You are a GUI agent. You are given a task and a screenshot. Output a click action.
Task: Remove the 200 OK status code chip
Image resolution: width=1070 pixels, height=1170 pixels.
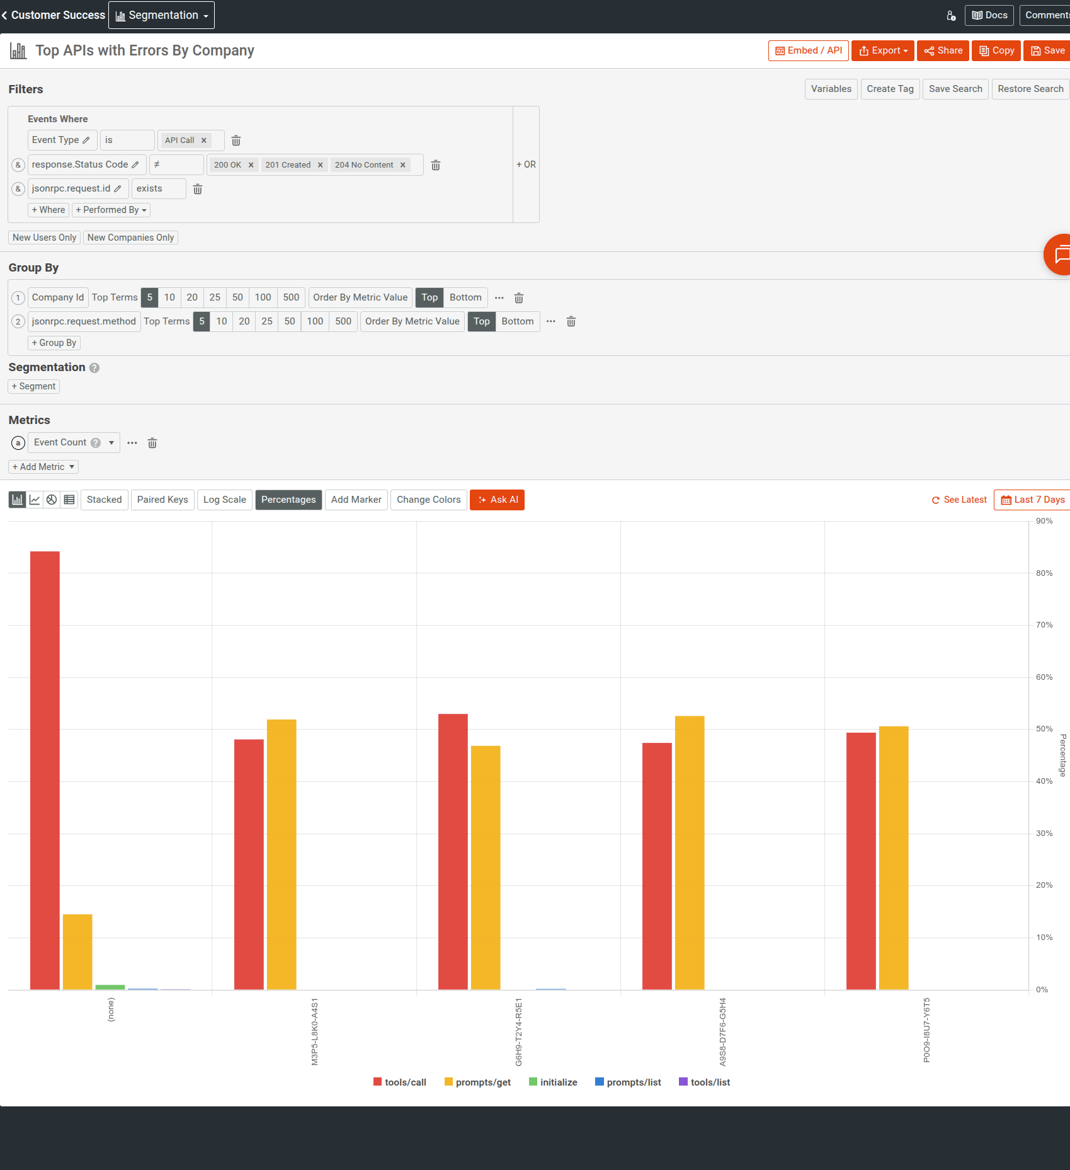[251, 164]
